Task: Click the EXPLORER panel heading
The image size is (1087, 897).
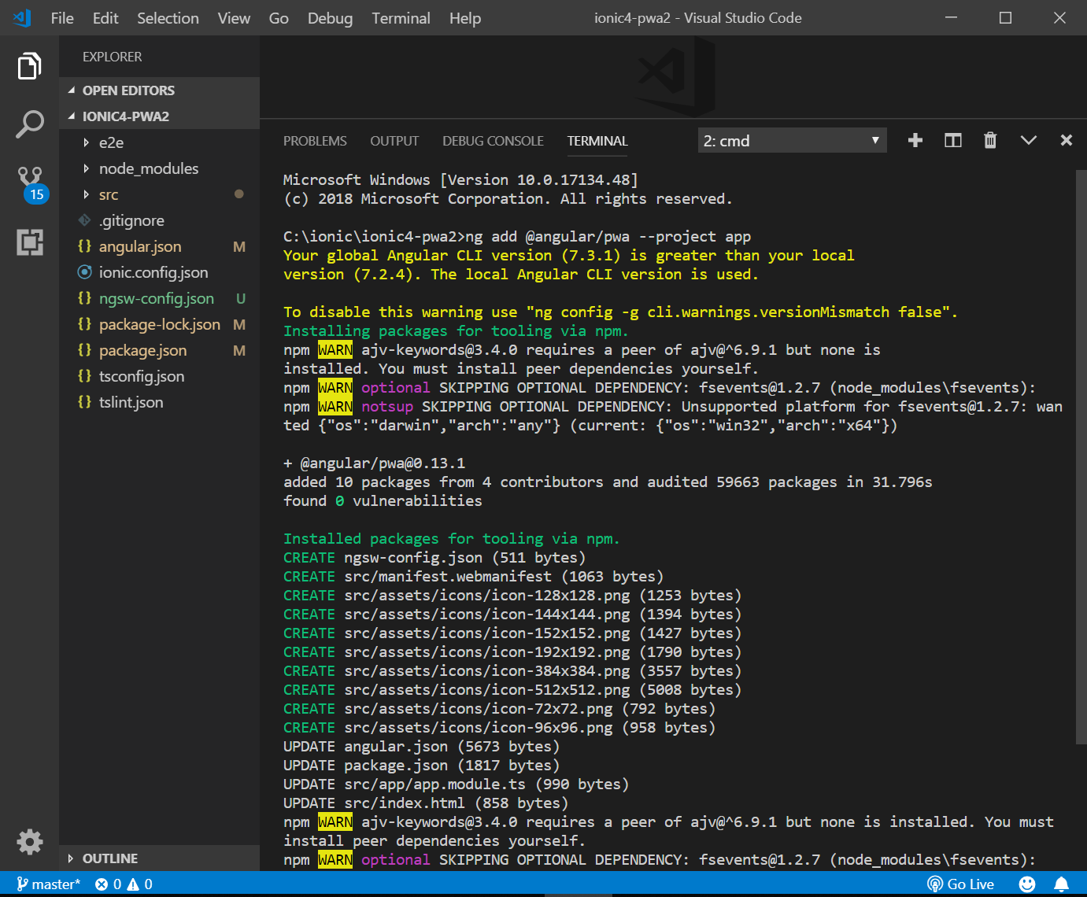Action: [113, 57]
